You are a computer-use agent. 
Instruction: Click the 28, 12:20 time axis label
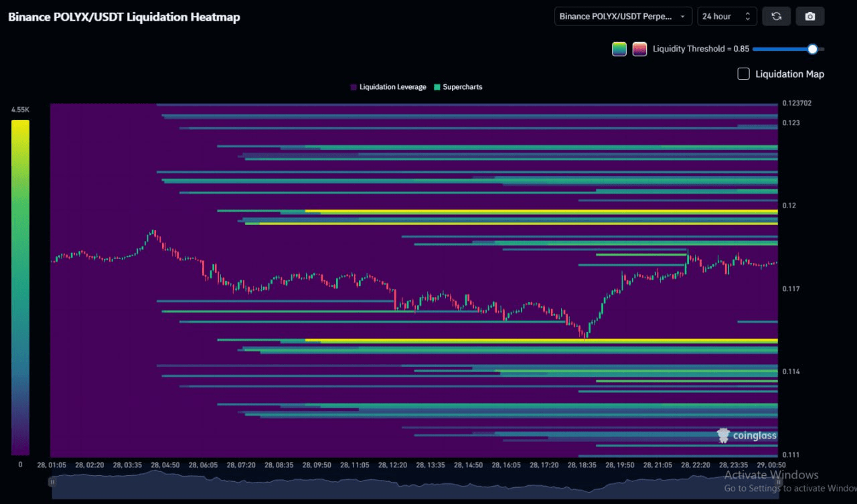click(x=394, y=465)
